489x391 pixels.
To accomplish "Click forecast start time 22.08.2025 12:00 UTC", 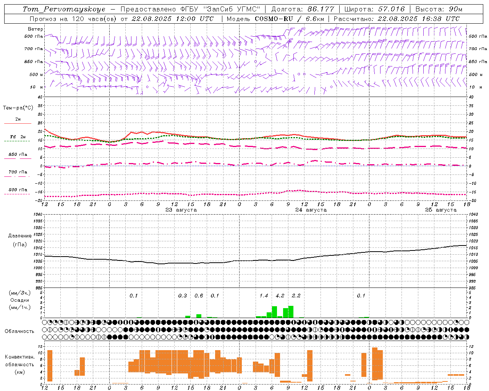I will tap(172, 19).
